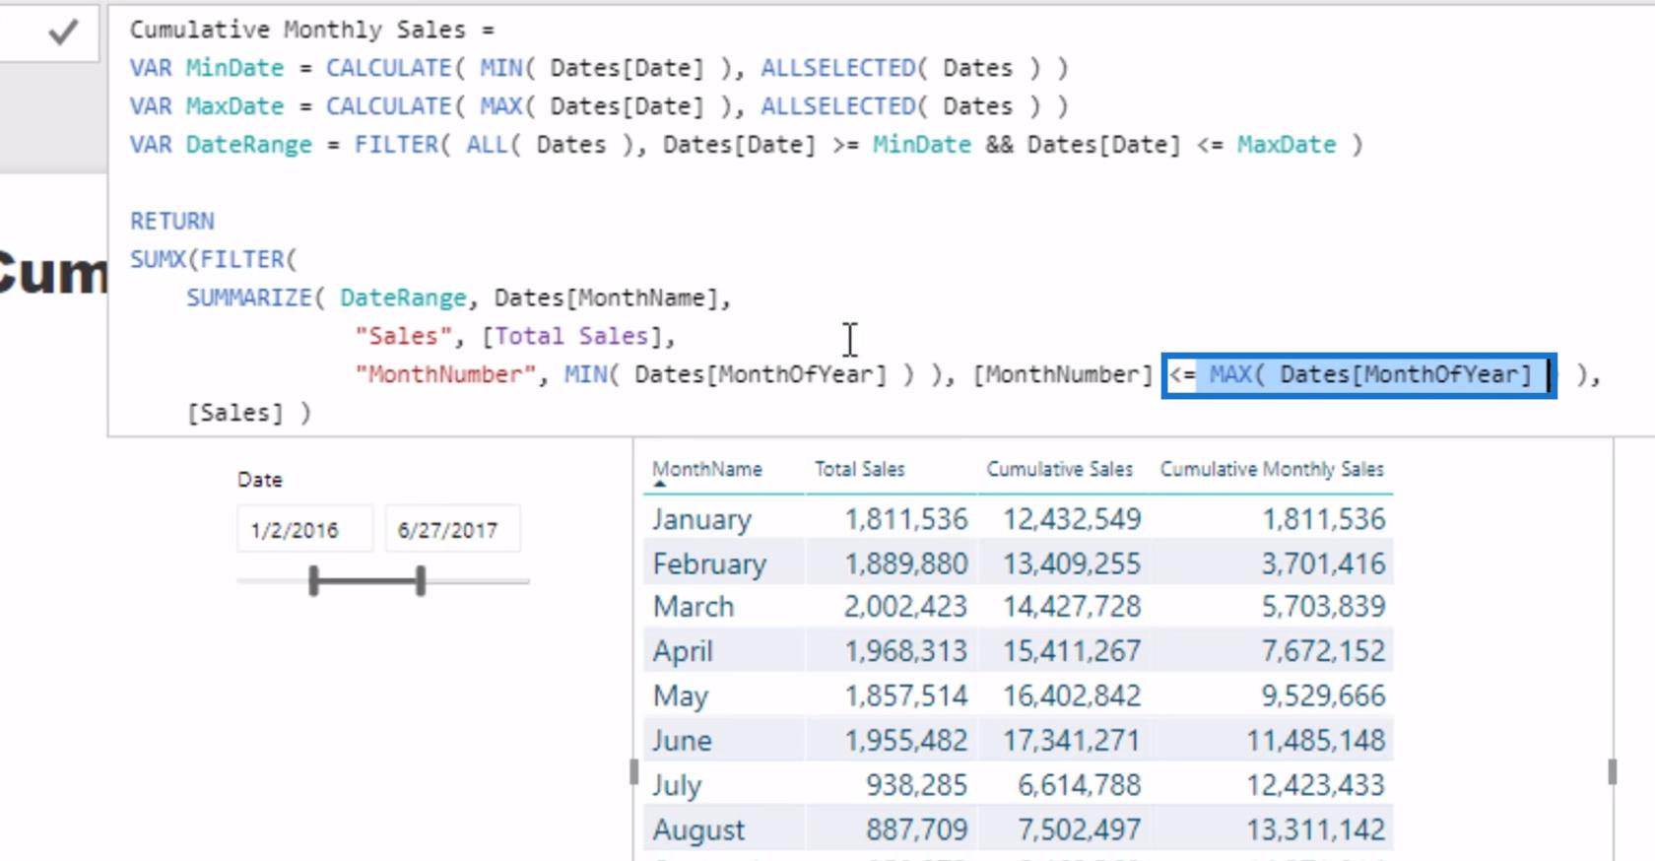Viewport: 1655px width, 861px height.
Task: Place cursor on the VAR MinDate line
Action: (x=599, y=68)
